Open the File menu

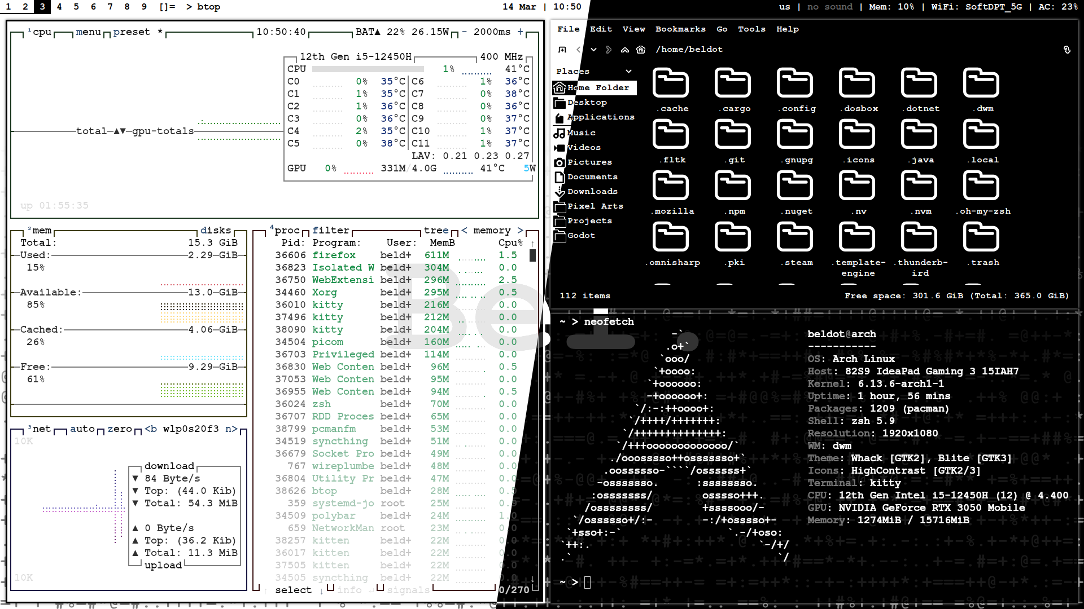[569, 29]
